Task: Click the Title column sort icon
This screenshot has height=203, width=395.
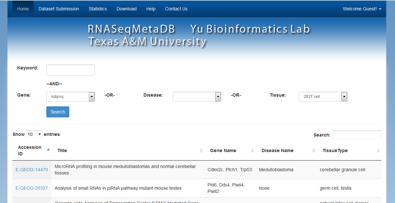Action: 201,150
